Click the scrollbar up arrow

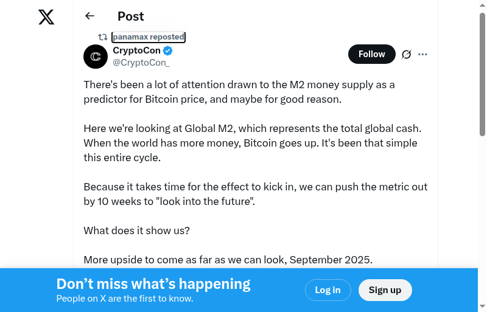(482, 5)
